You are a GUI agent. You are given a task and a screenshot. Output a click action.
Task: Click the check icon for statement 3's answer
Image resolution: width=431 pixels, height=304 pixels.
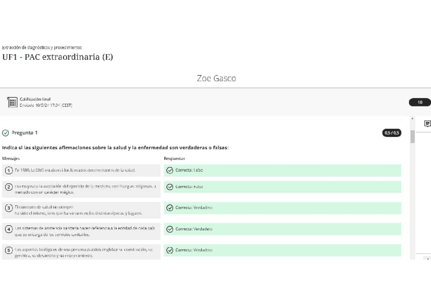click(x=170, y=208)
